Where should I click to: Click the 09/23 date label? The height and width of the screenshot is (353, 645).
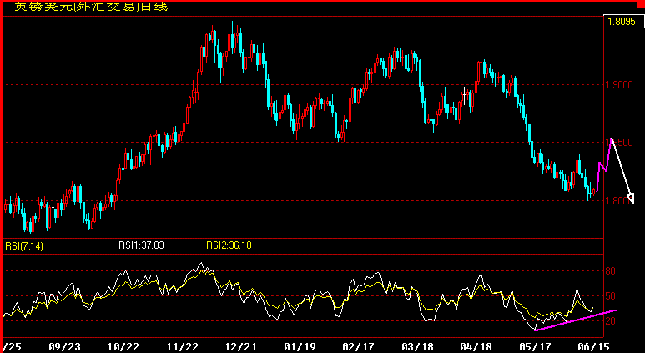click(x=64, y=347)
